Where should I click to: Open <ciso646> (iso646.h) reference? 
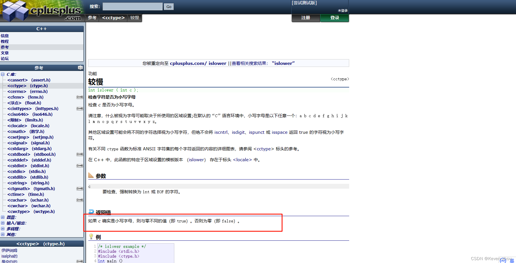30,114
